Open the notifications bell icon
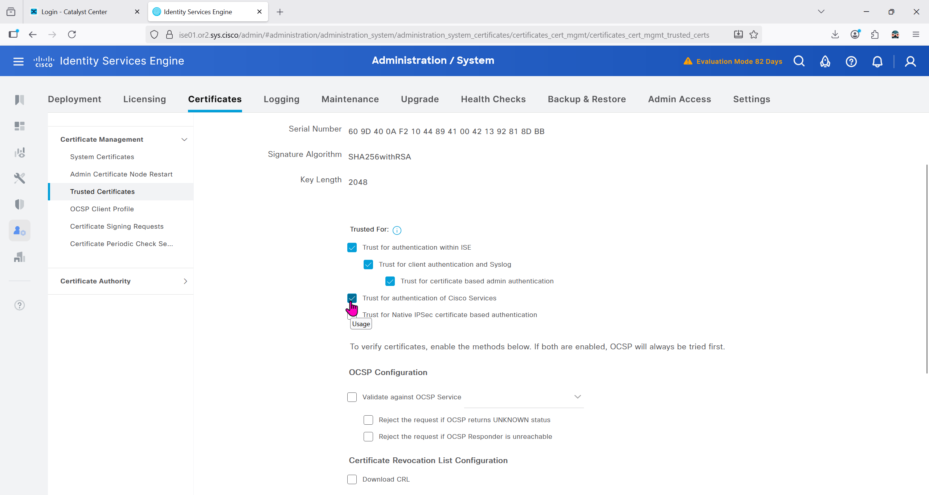The image size is (929, 495). point(877,61)
